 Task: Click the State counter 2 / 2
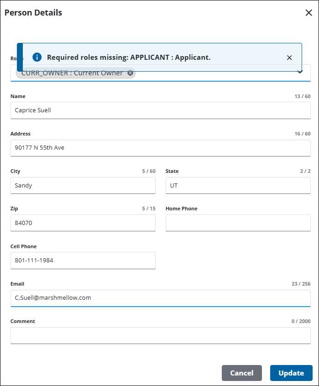point(305,171)
